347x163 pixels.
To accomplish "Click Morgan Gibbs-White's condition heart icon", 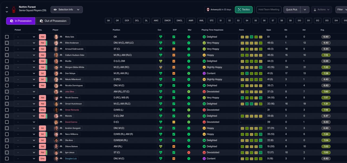I will (x=160, y=67).
